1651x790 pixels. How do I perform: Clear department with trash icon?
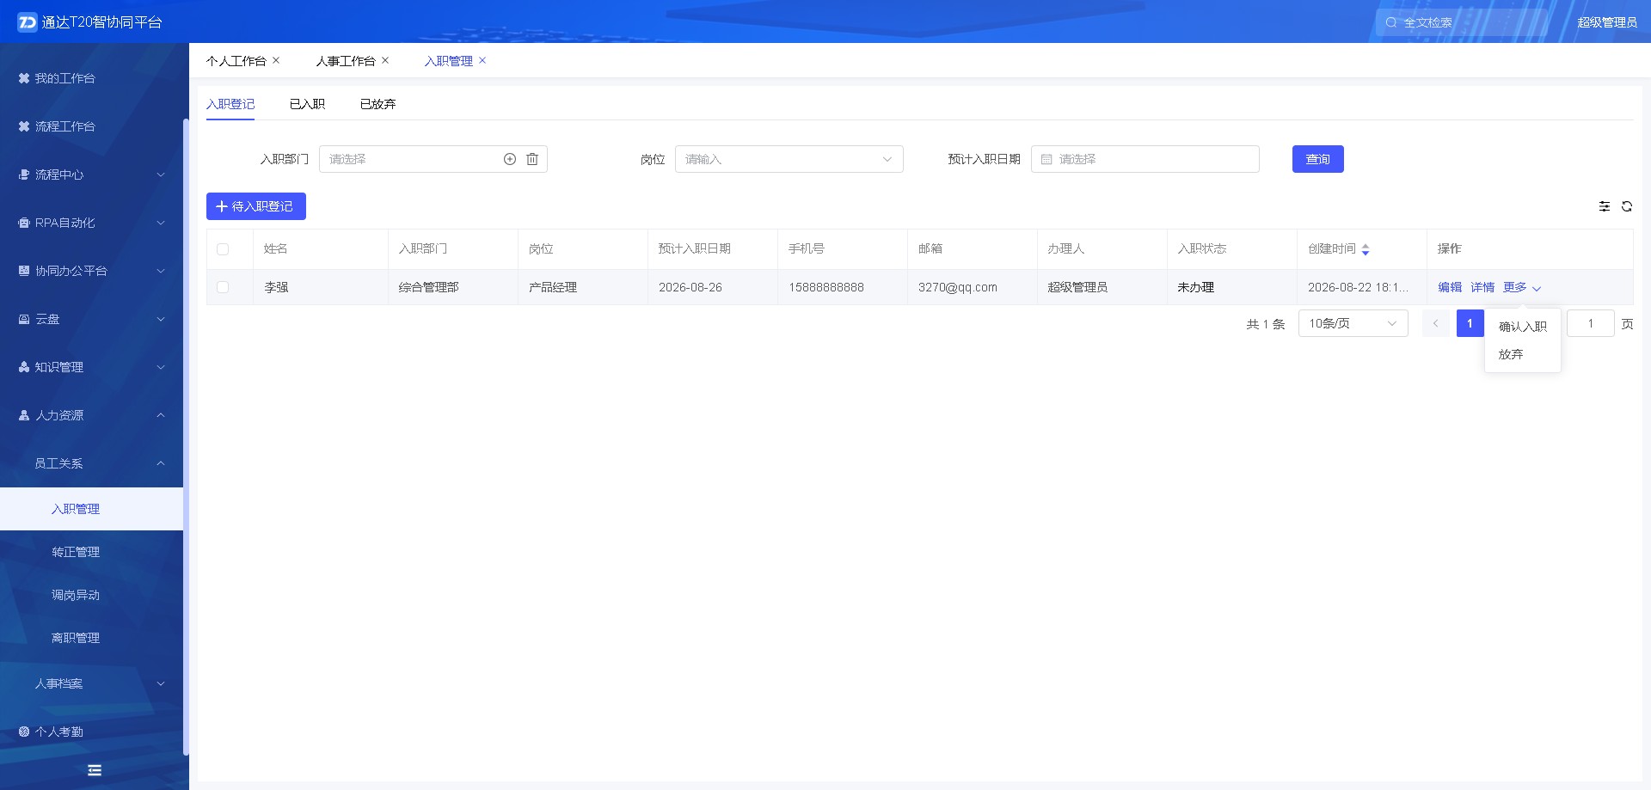click(x=532, y=159)
